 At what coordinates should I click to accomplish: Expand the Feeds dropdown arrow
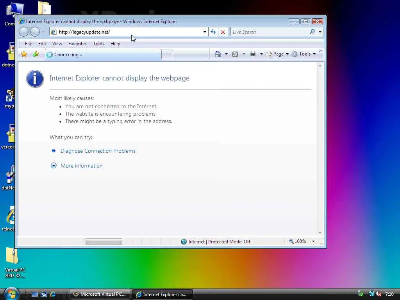coord(244,54)
